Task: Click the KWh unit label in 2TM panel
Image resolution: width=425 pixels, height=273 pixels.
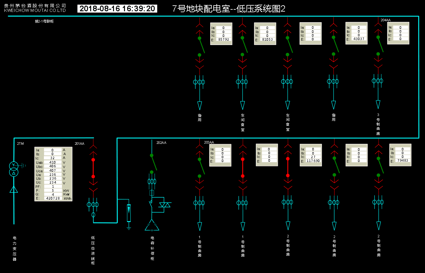Action: tap(67, 199)
